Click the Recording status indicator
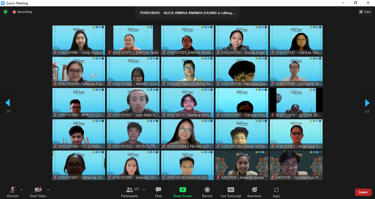The height and width of the screenshot is (199, 375). pyautogui.click(x=22, y=12)
